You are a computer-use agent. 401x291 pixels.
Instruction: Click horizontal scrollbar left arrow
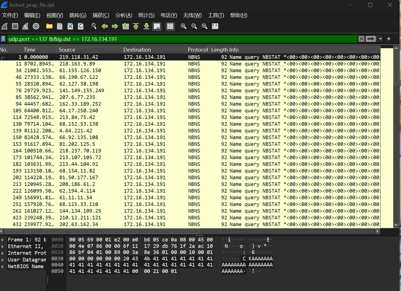pos(2,231)
